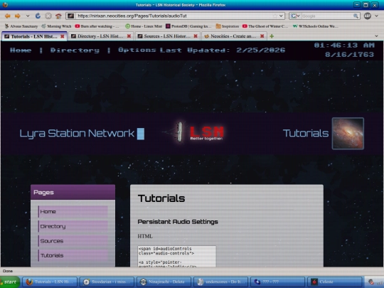Click Options in the top page navbar
This screenshot has width=384, height=288.
pyautogui.click(x=137, y=50)
